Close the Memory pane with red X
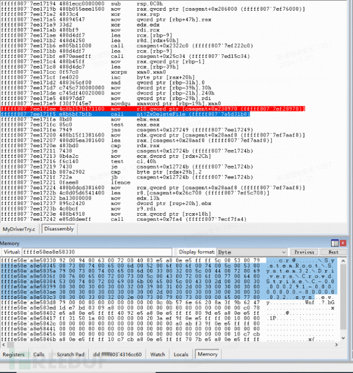The height and width of the screenshot is (373, 353). pos(343,243)
